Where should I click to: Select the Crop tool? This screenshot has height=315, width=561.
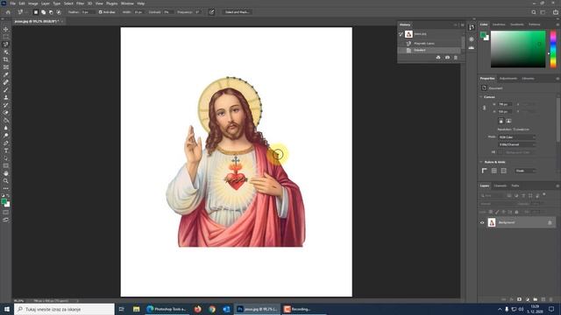(6, 59)
